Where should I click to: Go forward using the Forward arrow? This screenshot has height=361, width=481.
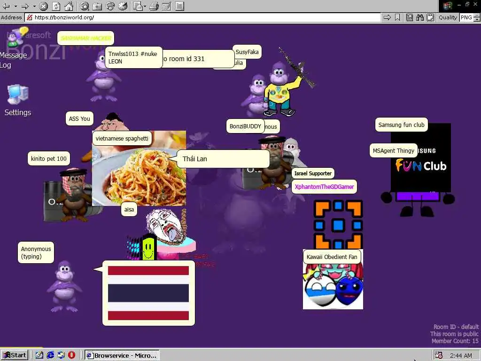pos(25,6)
